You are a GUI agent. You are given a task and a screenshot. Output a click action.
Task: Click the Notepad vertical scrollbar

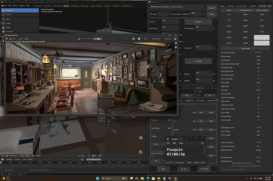coord(204,150)
